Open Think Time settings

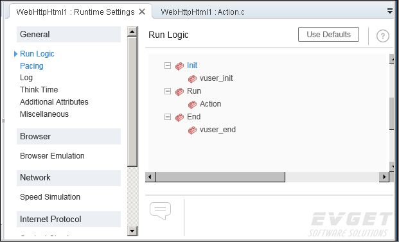point(39,89)
